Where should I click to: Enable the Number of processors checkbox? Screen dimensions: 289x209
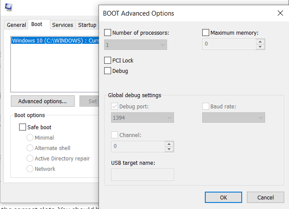click(108, 33)
